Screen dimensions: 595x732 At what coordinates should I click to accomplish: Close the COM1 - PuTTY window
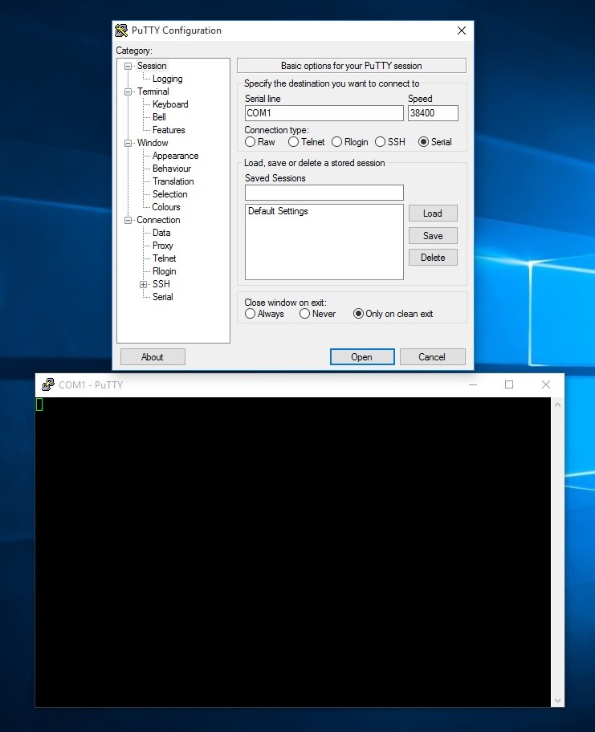tap(545, 384)
